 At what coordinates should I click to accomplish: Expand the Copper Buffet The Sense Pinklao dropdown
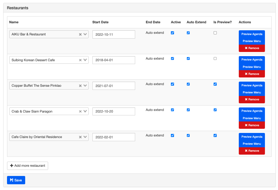(85, 86)
